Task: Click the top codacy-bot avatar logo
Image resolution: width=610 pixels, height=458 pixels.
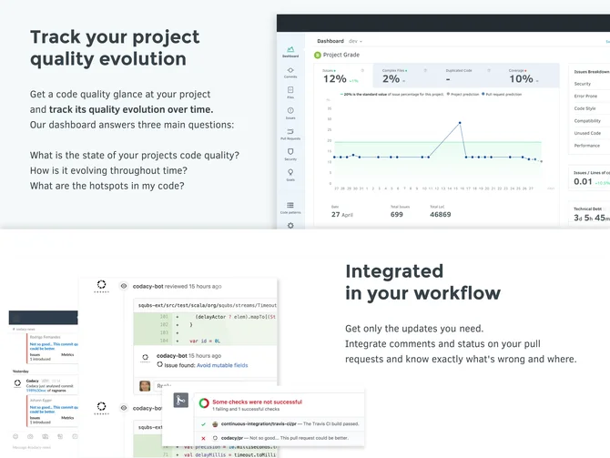Action: tap(102, 284)
